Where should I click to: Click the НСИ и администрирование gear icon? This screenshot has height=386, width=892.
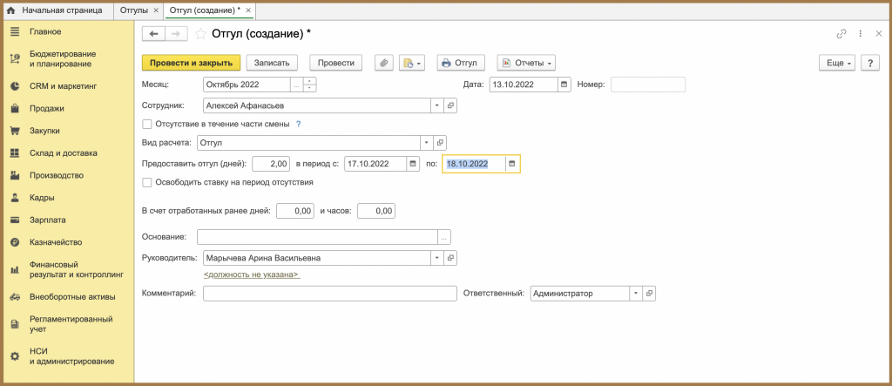click(16, 356)
